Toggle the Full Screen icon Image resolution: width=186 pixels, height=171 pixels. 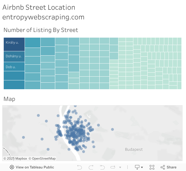152,167
